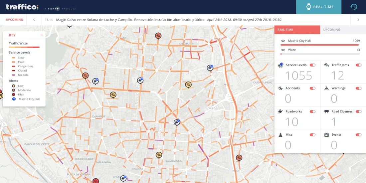366x183 pixels.
Task: Click the 14/46 event counter
Action: [x=49, y=20]
